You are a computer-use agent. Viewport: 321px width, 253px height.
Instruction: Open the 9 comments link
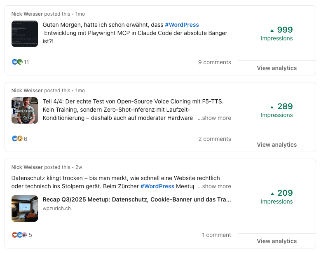[x=214, y=62]
